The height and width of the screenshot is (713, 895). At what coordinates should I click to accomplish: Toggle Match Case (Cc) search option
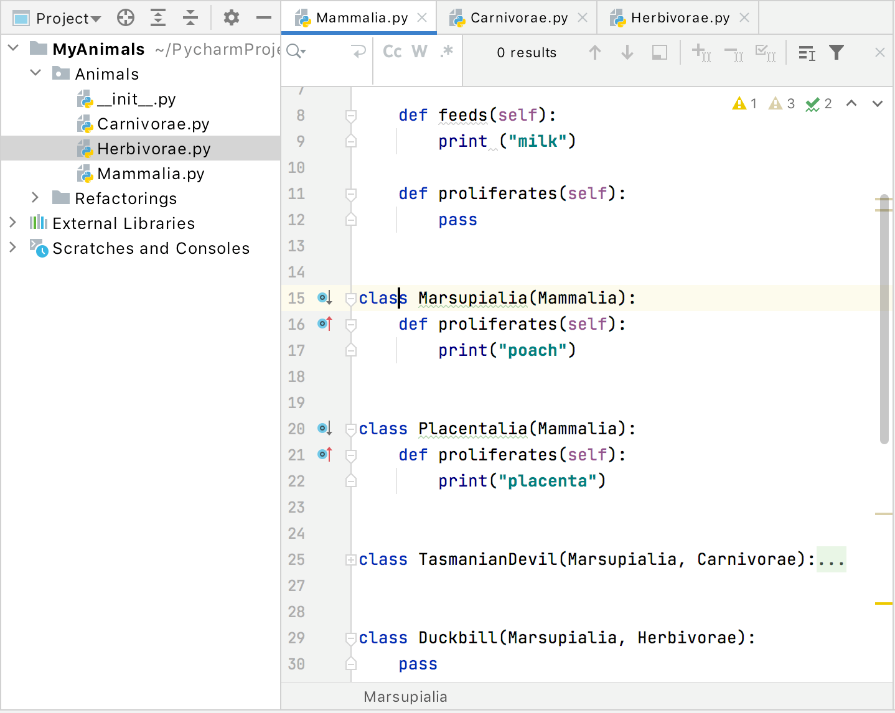click(392, 52)
